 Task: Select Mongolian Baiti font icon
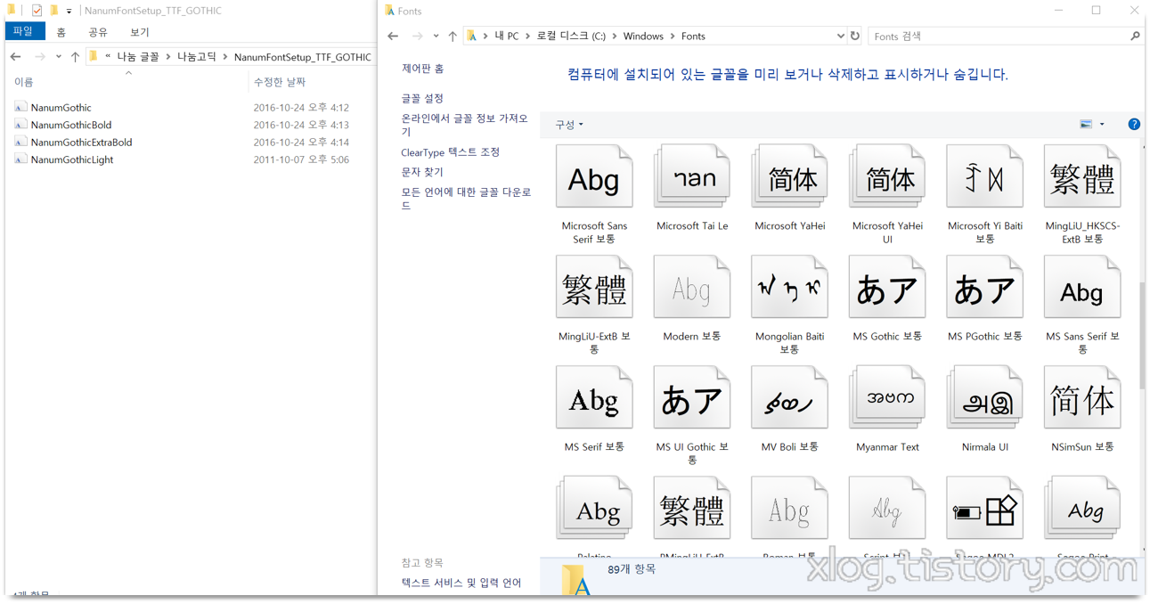click(x=789, y=288)
